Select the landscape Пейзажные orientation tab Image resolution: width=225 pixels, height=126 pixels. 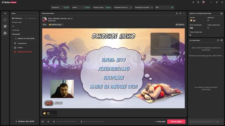tap(18, 18)
